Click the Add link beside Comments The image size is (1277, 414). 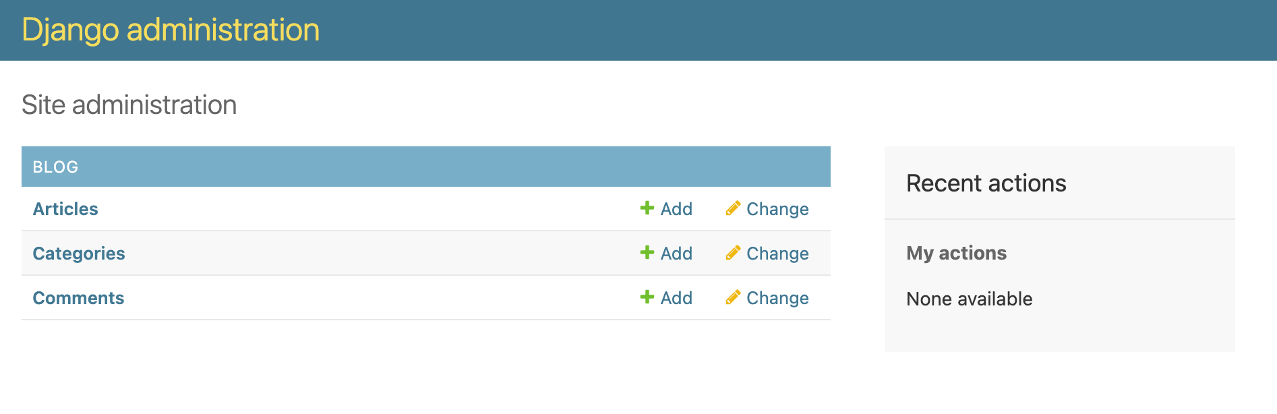[675, 298]
